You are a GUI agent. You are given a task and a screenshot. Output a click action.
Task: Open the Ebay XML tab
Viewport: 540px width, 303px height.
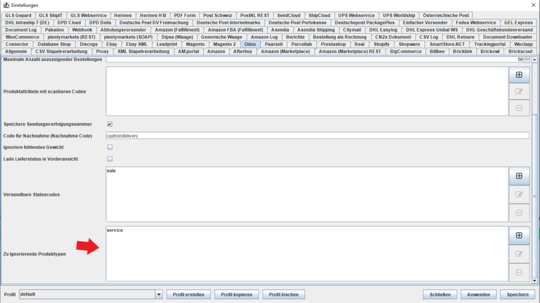(x=137, y=44)
